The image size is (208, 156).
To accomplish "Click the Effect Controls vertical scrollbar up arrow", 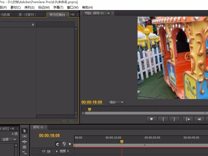I will click(76, 29).
